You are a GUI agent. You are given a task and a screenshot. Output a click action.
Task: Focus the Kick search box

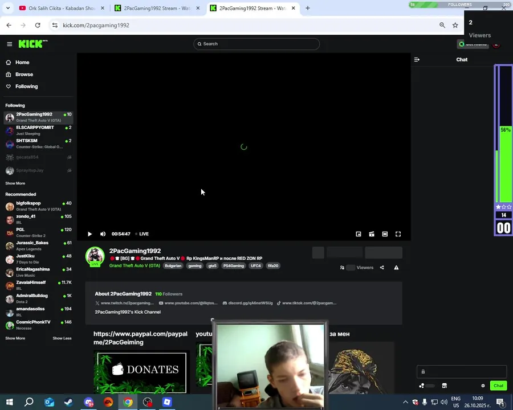pos(256,44)
